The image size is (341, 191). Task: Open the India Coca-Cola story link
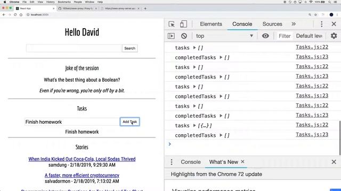[82, 159]
